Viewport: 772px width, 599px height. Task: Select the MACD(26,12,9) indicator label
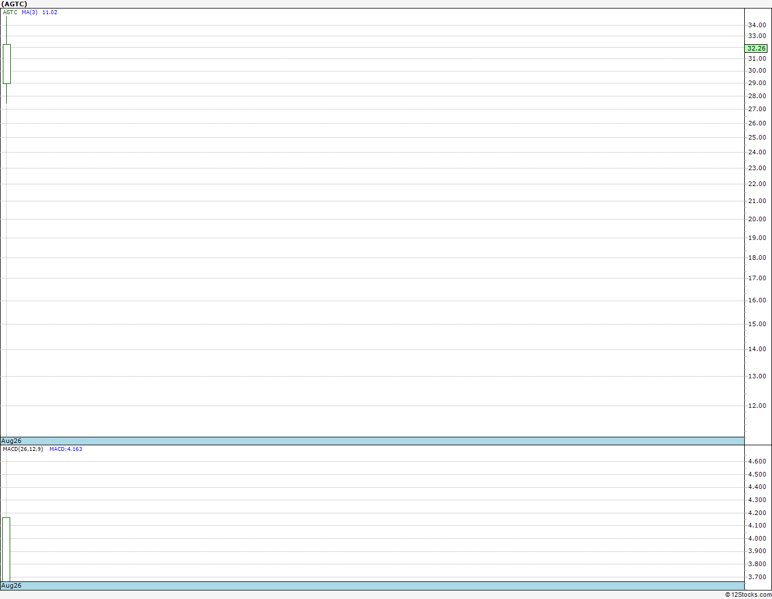point(23,449)
